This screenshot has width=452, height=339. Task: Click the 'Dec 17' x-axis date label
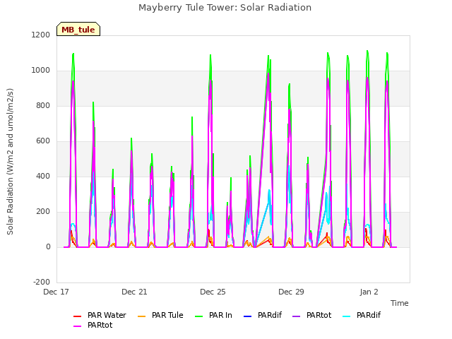(56, 292)
